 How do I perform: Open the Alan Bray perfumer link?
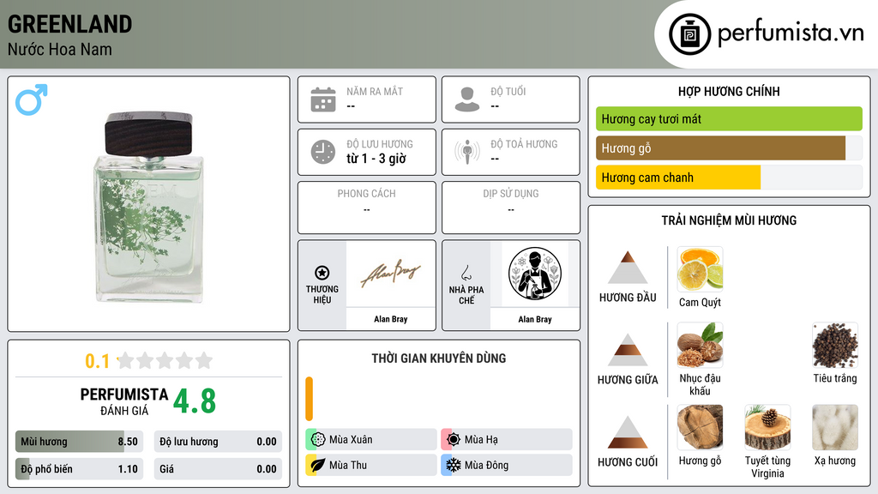tap(535, 319)
